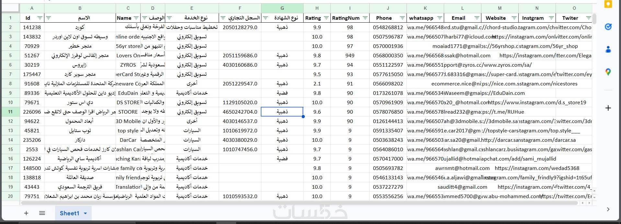The image size is (621, 224).
Task: Select the instagram.com/d.s_store19 cell
Action: pyautogui.click(x=537, y=102)
